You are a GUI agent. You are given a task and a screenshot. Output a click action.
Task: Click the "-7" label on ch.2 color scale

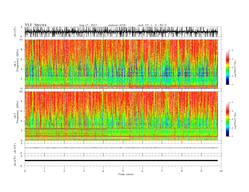click(232, 136)
